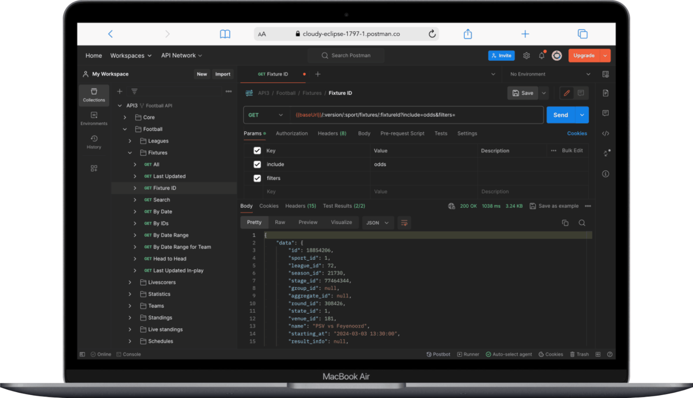
Task: Click the request URL field
Action: (x=417, y=115)
